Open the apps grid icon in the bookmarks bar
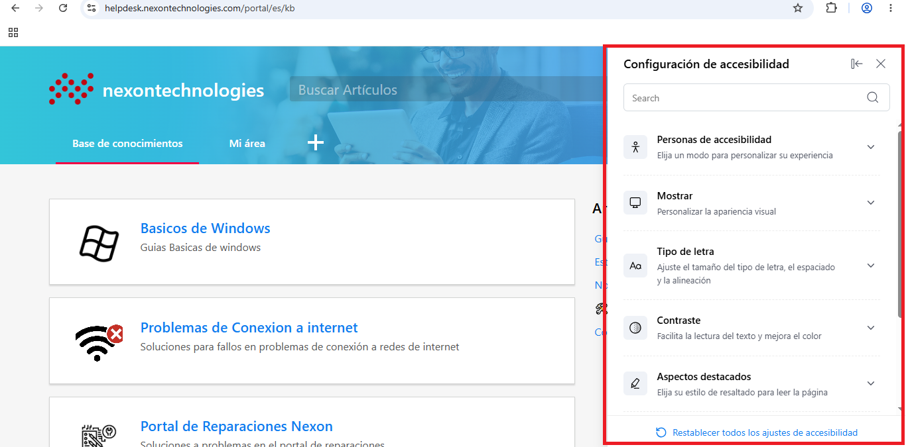Screen dimensions: 906x447 [13, 32]
